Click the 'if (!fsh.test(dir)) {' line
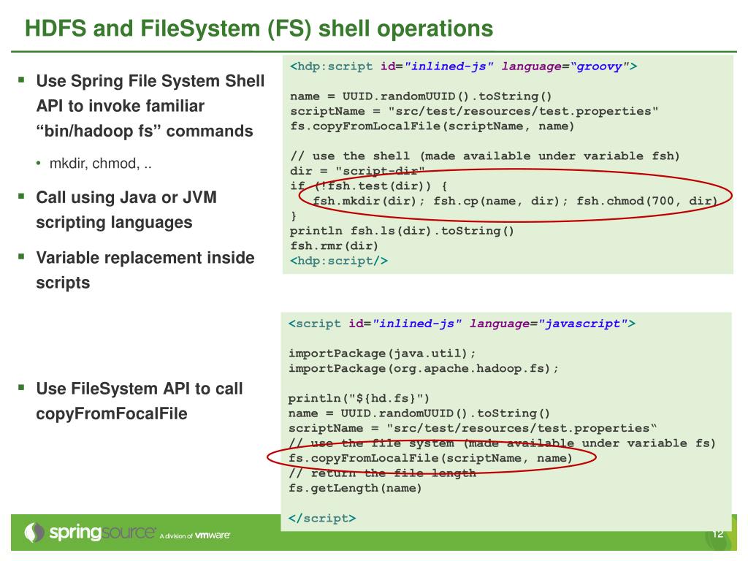Screen dimensions: 748x561 click(x=368, y=186)
